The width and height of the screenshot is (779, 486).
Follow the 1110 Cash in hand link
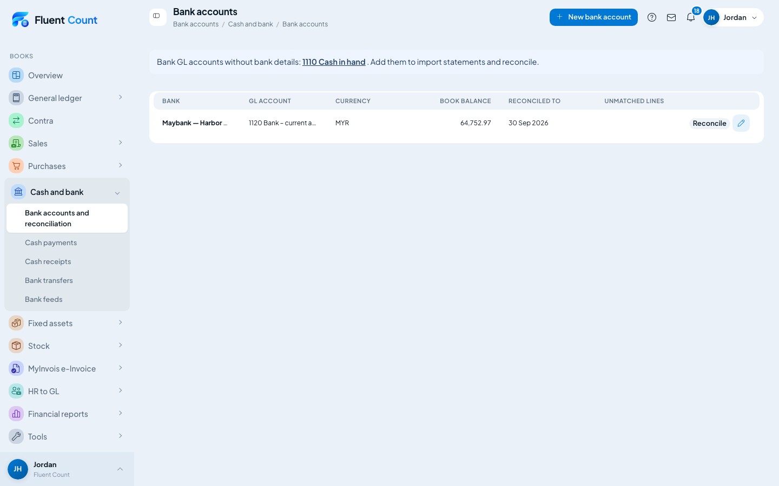click(334, 62)
